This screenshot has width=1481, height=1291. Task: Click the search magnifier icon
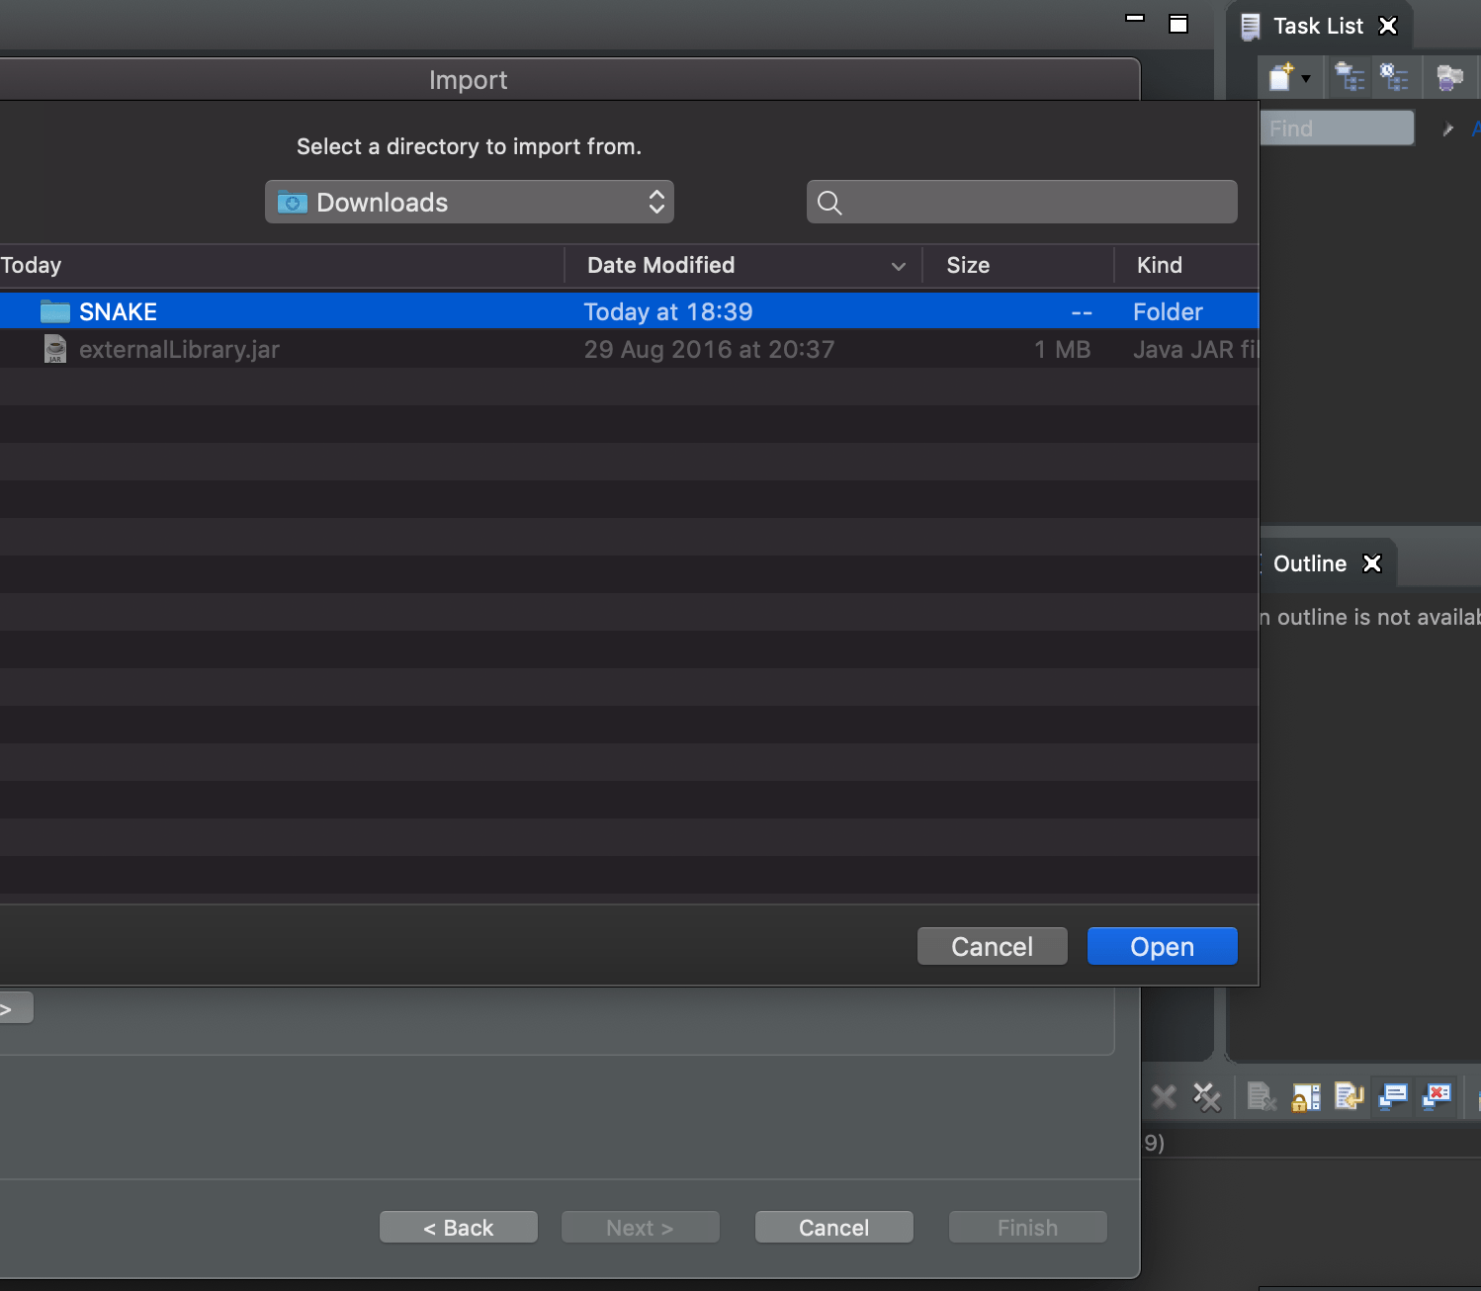coord(830,202)
